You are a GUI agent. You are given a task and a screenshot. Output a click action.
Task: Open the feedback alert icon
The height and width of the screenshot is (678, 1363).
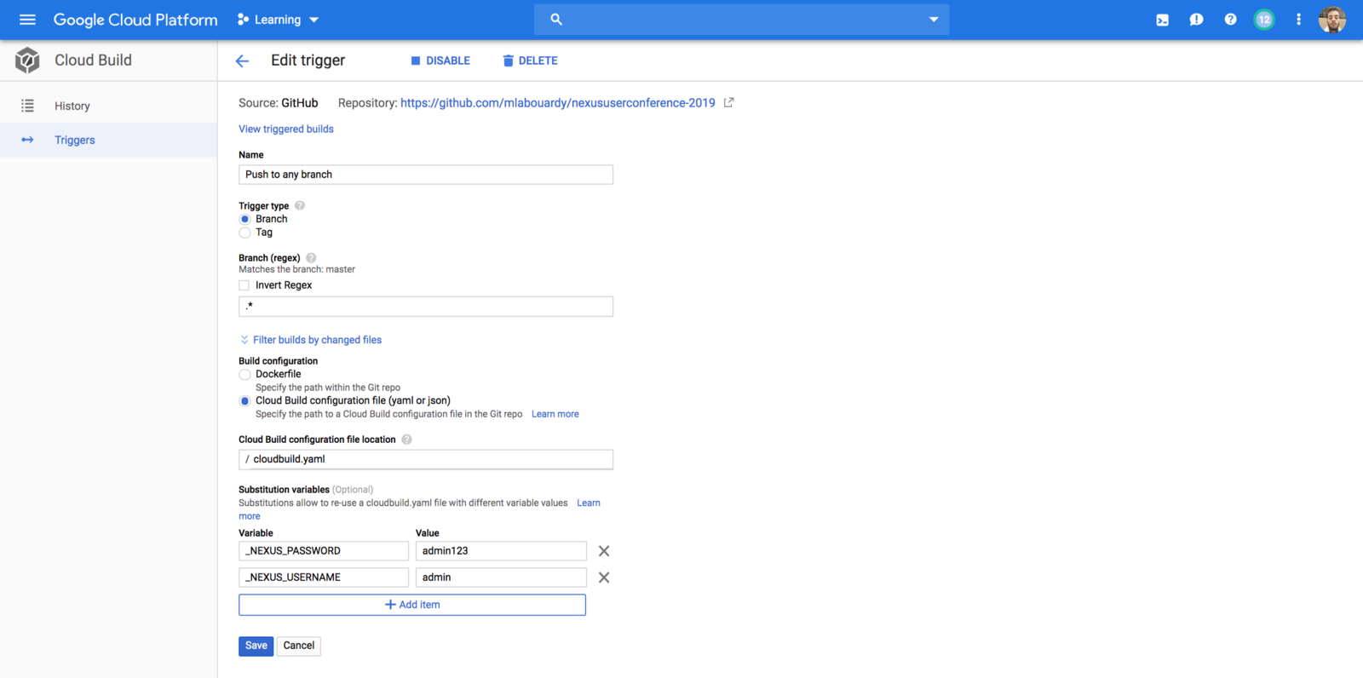coord(1196,20)
